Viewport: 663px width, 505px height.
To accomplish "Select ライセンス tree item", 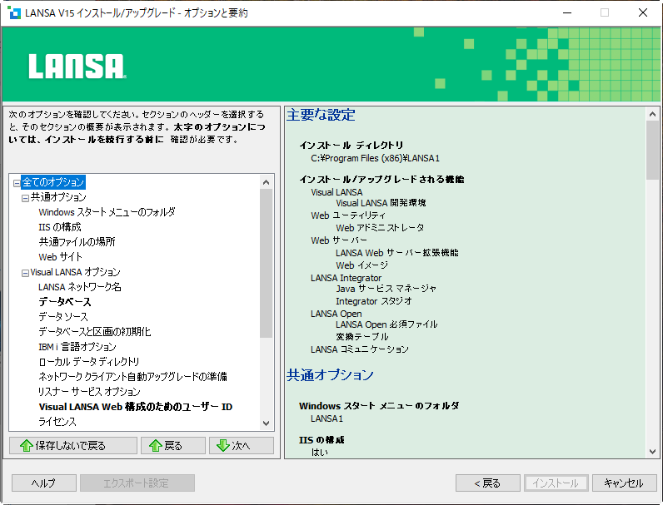I will (x=57, y=422).
